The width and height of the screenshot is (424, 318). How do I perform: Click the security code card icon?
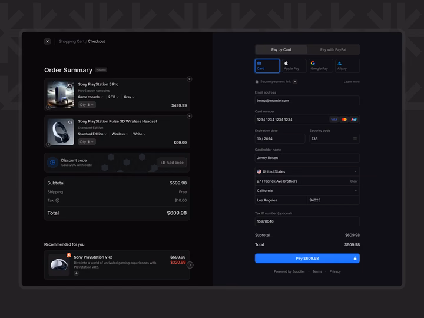pos(355,139)
